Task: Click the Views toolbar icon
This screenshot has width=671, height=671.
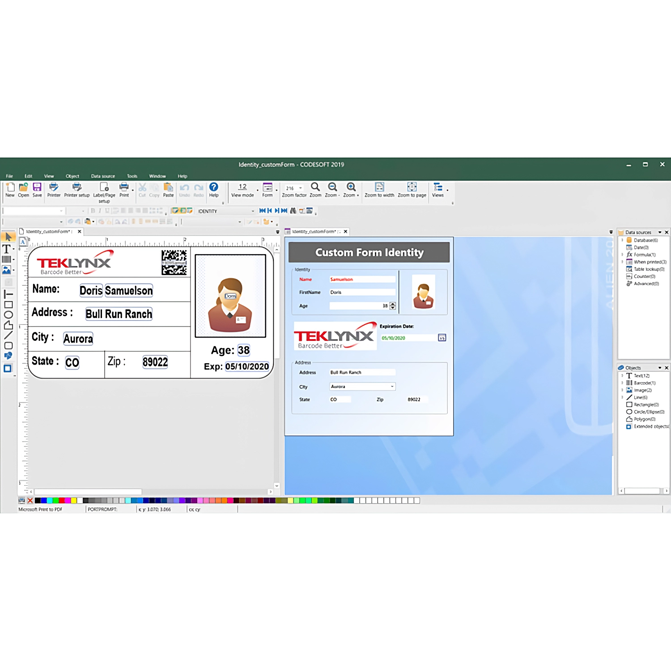Action: coord(438,187)
